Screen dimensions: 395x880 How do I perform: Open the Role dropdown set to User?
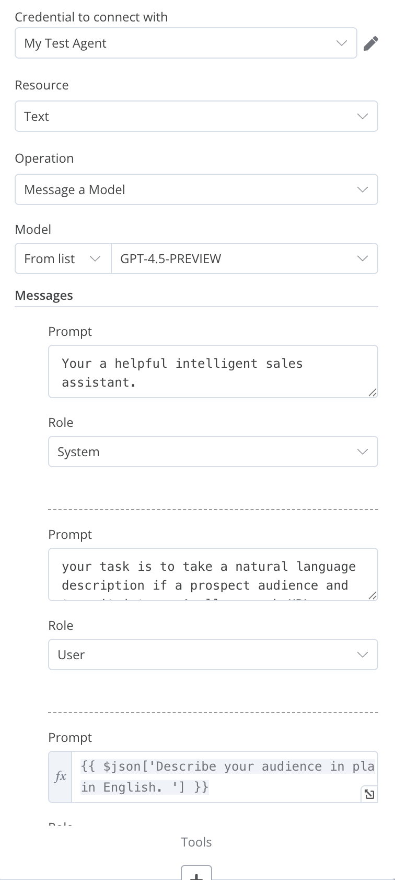pos(213,655)
